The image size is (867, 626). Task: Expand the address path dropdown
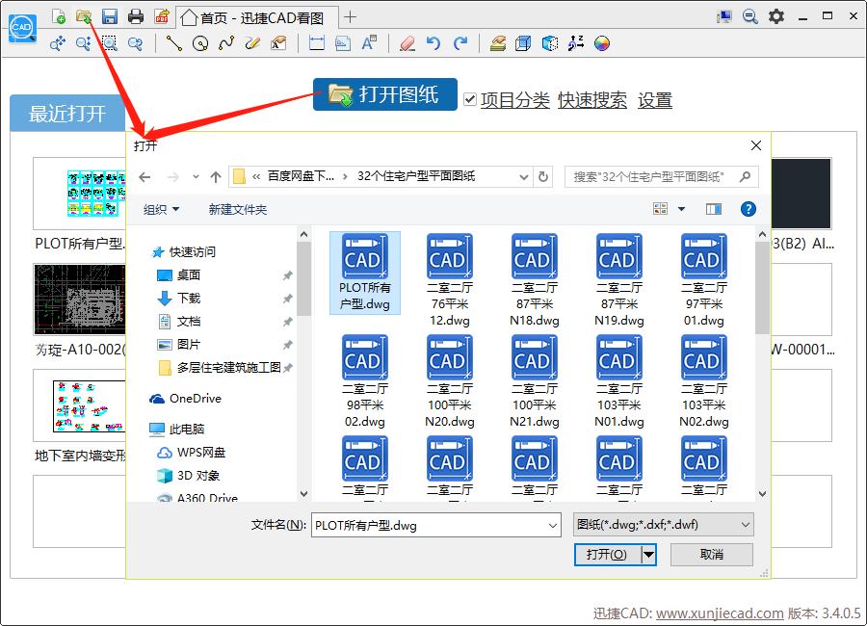524,177
